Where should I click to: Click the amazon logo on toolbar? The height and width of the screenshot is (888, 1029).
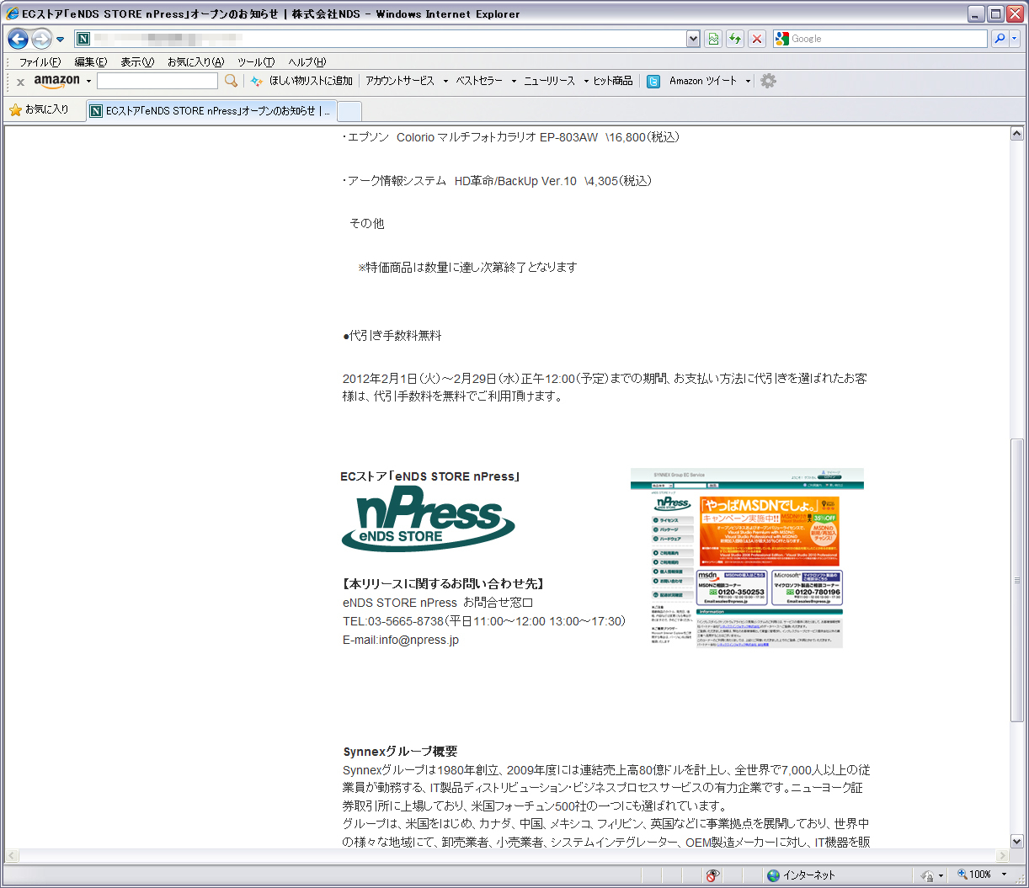click(x=56, y=81)
